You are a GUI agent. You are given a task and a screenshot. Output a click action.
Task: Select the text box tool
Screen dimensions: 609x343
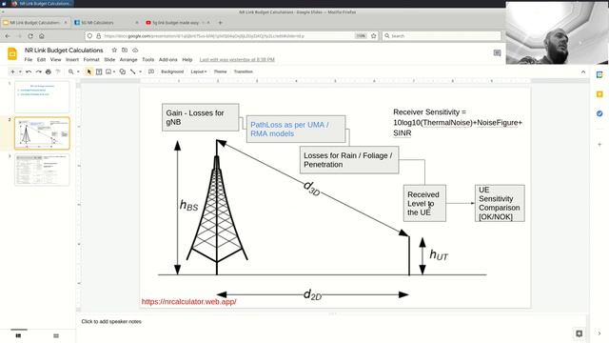coord(99,71)
